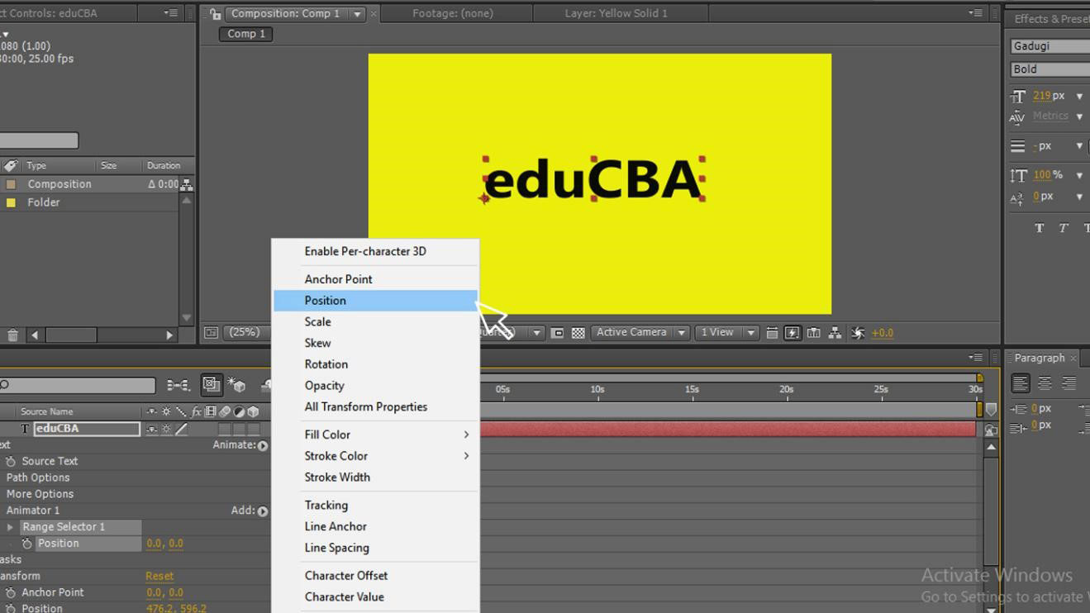The image size is (1090, 613).
Task: Click the vertical scale icon
Action: (x=1018, y=175)
